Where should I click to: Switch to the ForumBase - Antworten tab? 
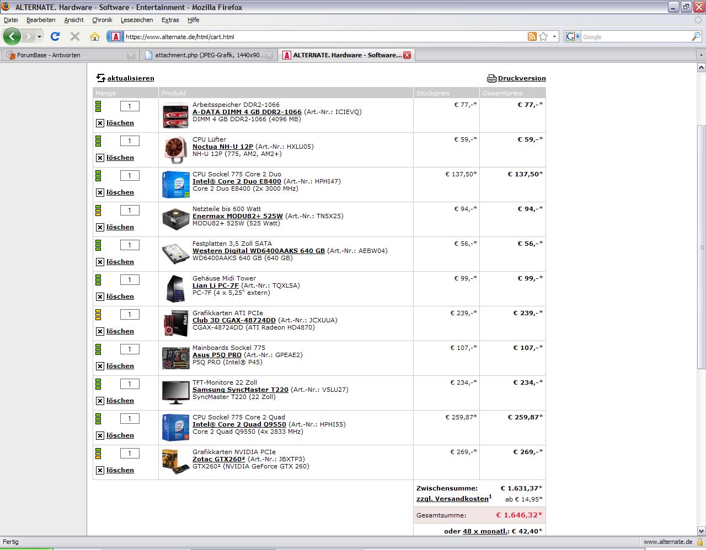[69, 55]
